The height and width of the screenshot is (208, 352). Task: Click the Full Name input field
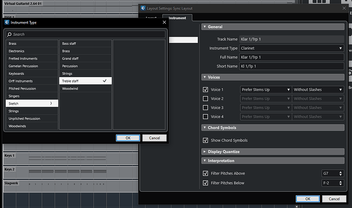click(x=291, y=57)
